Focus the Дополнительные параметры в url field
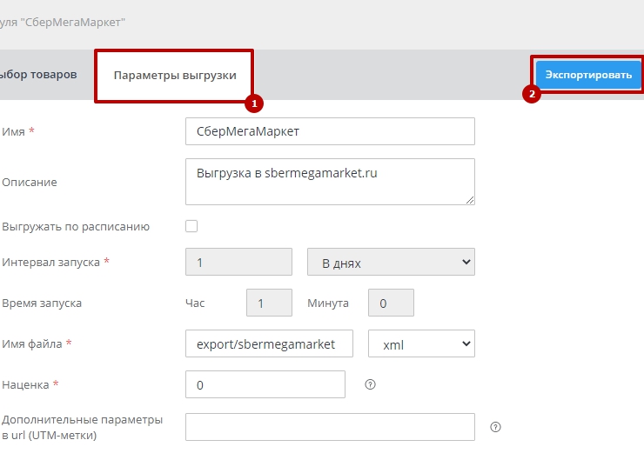 click(330, 427)
